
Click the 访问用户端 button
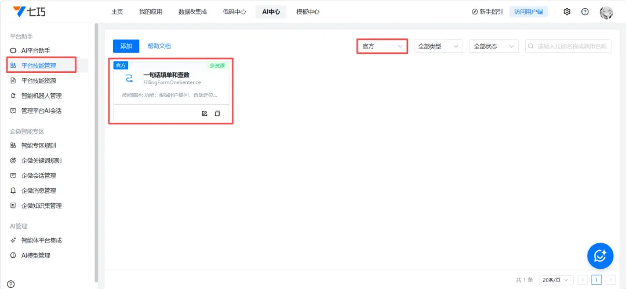pos(529,12)
